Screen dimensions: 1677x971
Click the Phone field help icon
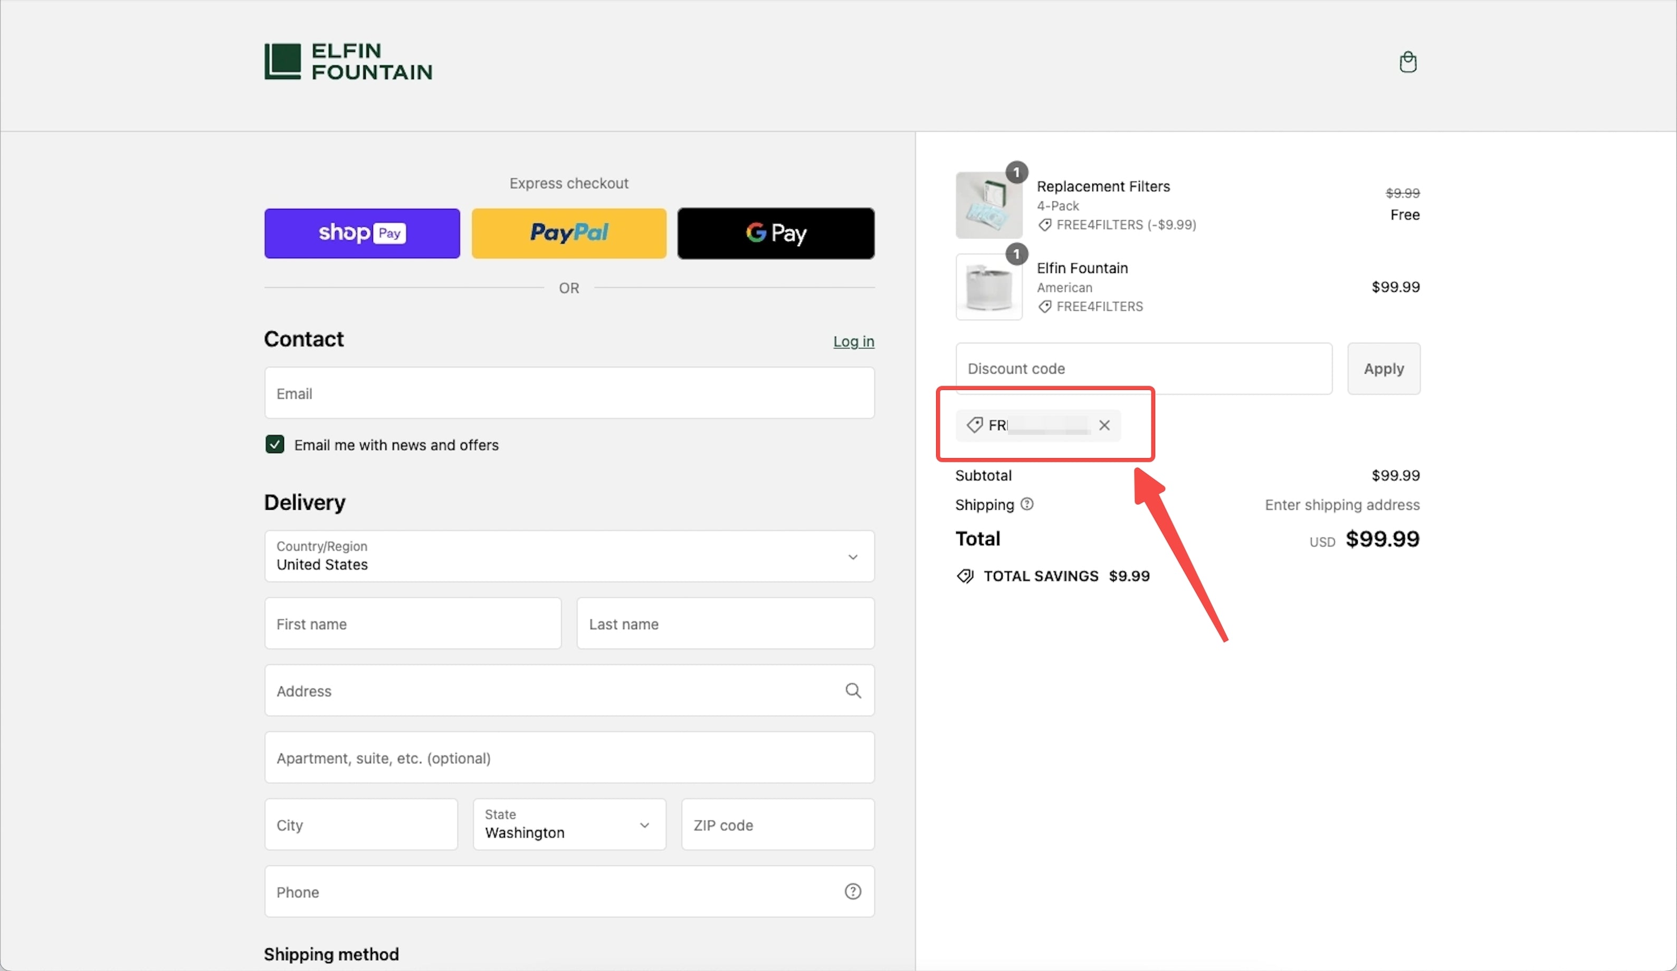point(852,891)
